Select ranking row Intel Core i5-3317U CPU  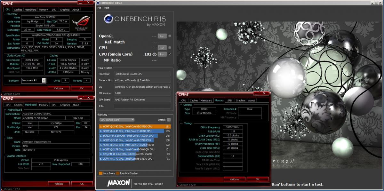tap(135, 158)
